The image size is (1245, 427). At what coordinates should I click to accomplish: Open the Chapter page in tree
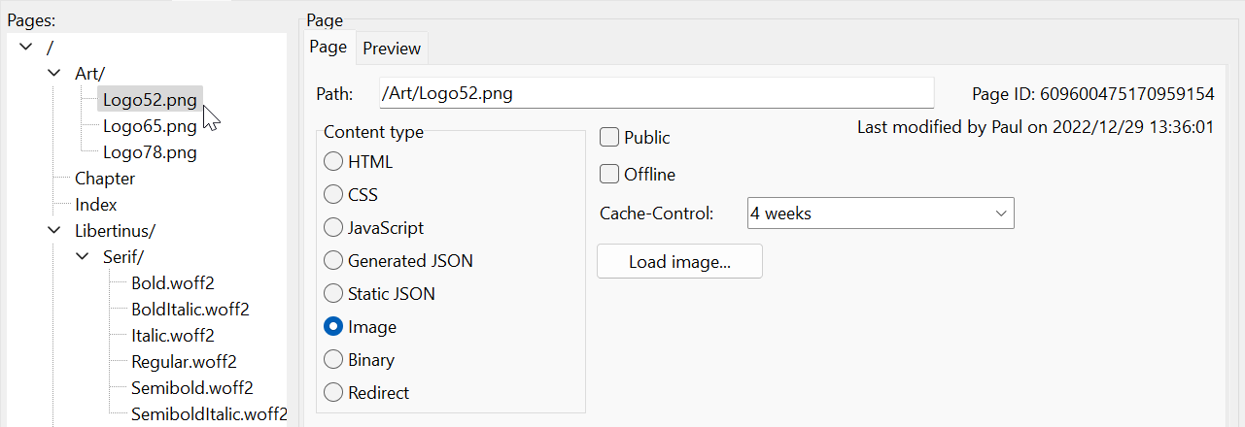[105, 179]
